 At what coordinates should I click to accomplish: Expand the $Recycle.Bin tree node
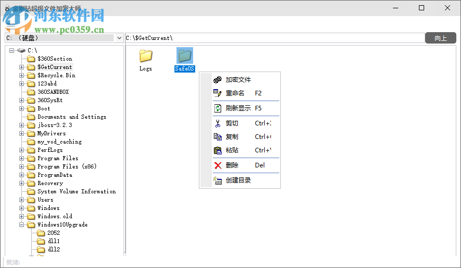(21, 76)
